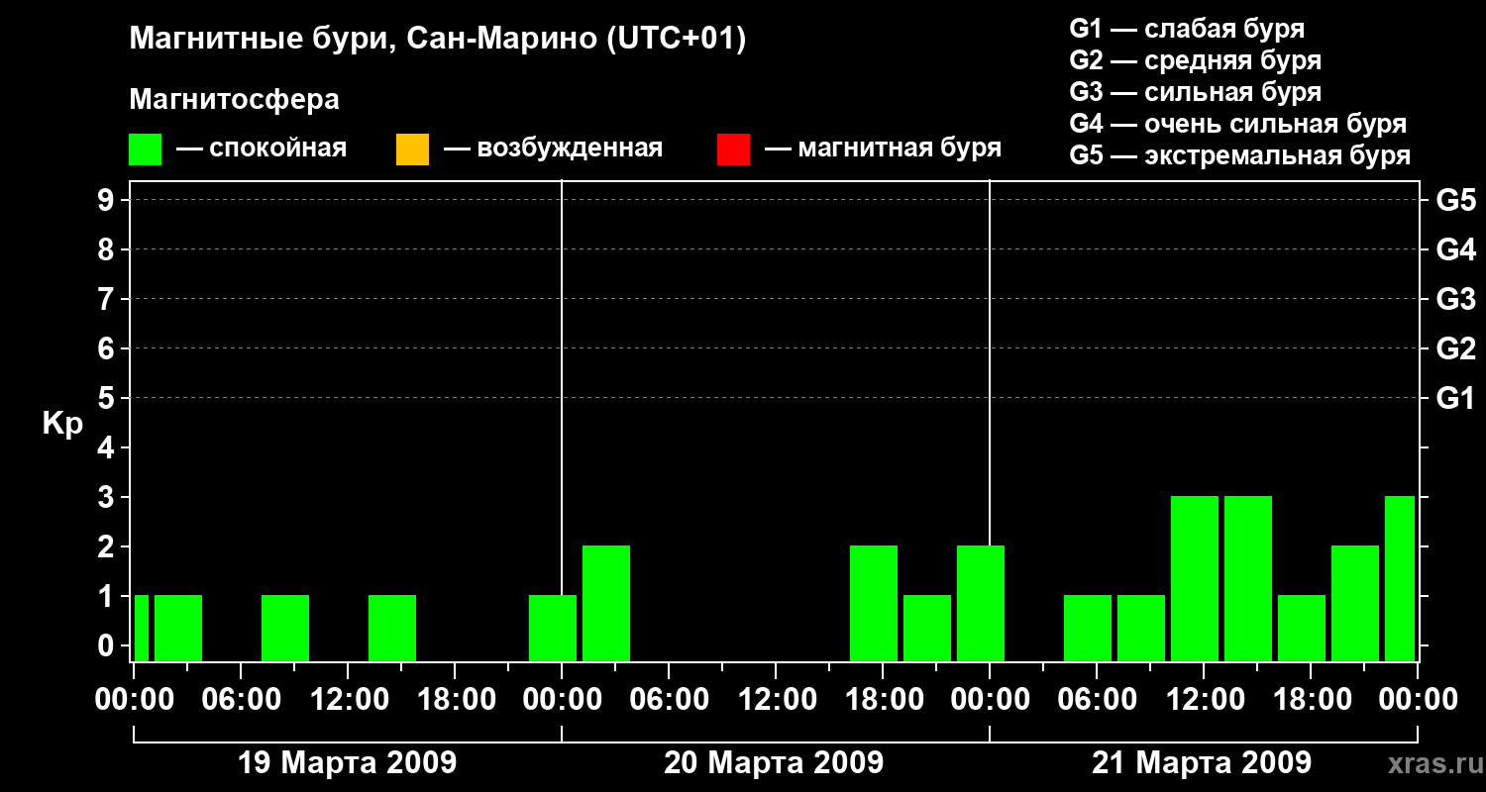Click the G4 label on the right axis
Image resolution: width=1486 pixels, height=792 pixels.
pos(1455,249)
